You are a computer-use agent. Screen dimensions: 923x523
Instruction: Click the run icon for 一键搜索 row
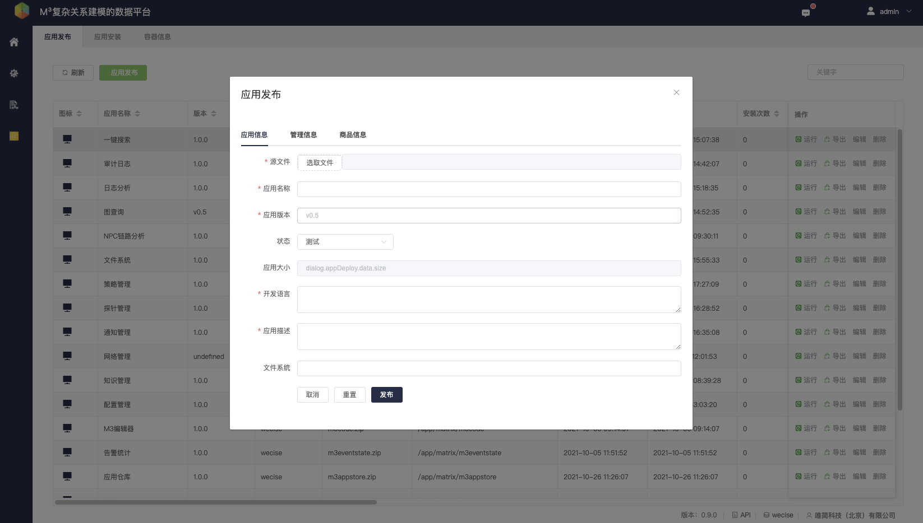(799, 139)
